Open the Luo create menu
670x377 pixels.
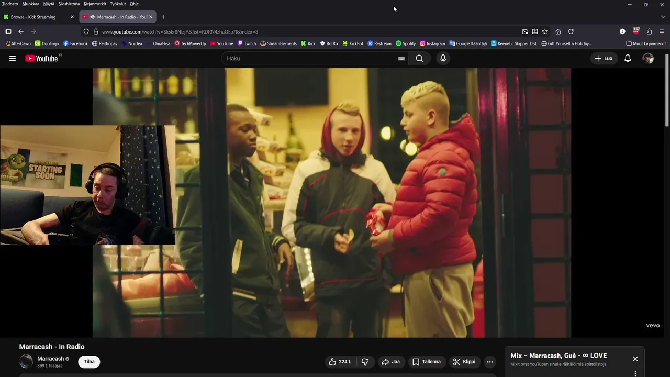(x=604, y=58)
